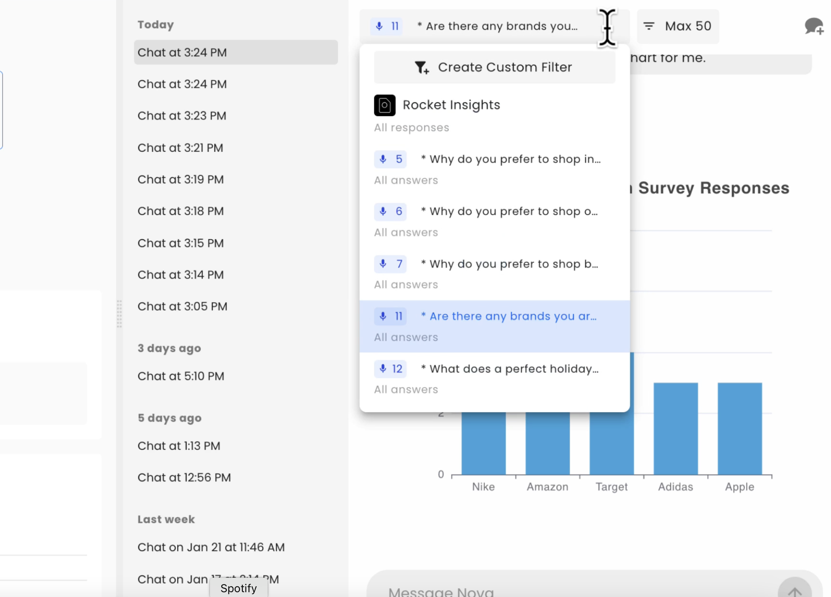Open Chat at 3:05 PM
This screenshot has height=597, width=831.
click(x=236, y=307)
